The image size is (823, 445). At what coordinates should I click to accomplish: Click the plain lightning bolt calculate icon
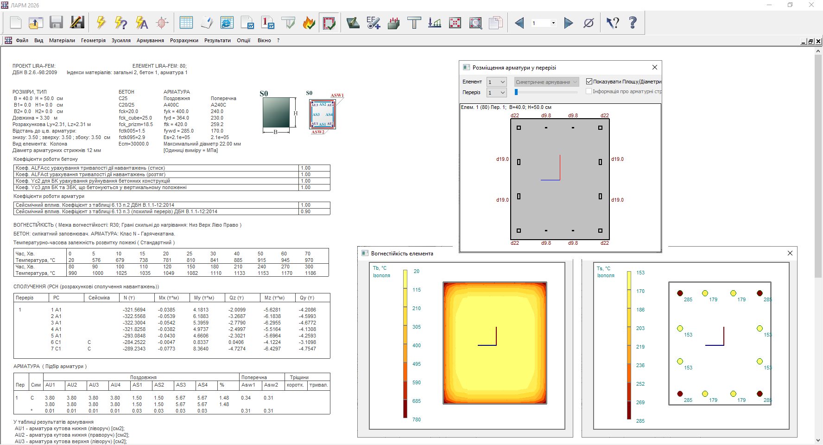[101, 23]
